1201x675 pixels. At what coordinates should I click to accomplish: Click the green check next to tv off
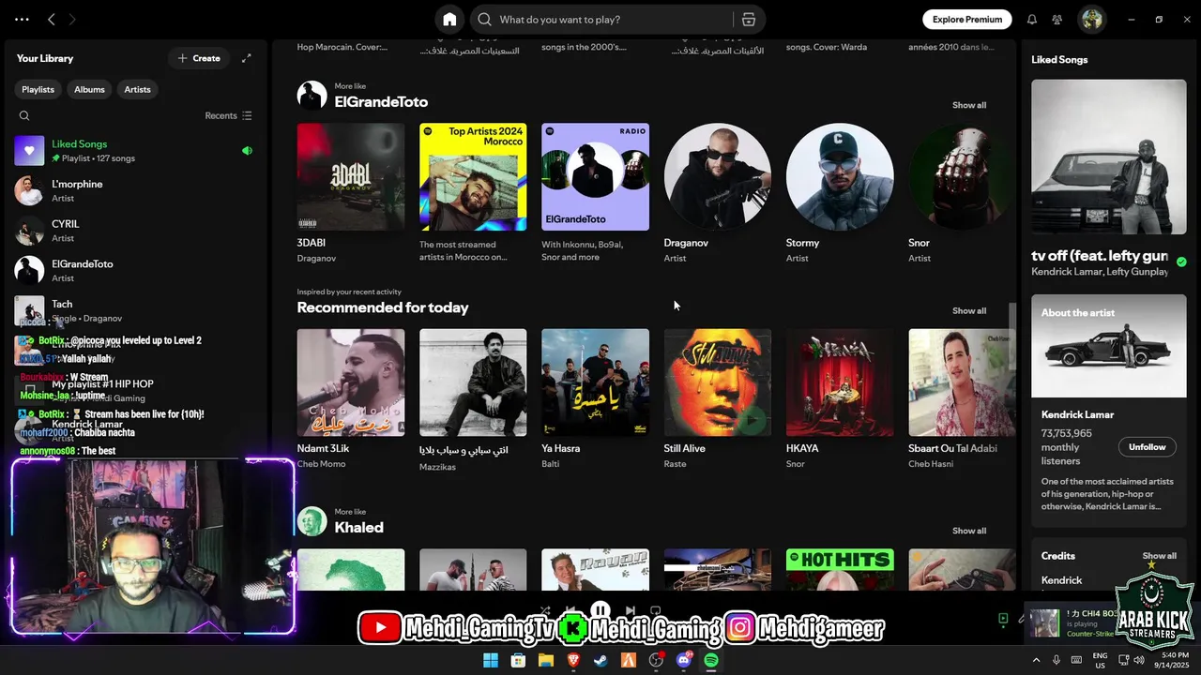[1181, 262]
